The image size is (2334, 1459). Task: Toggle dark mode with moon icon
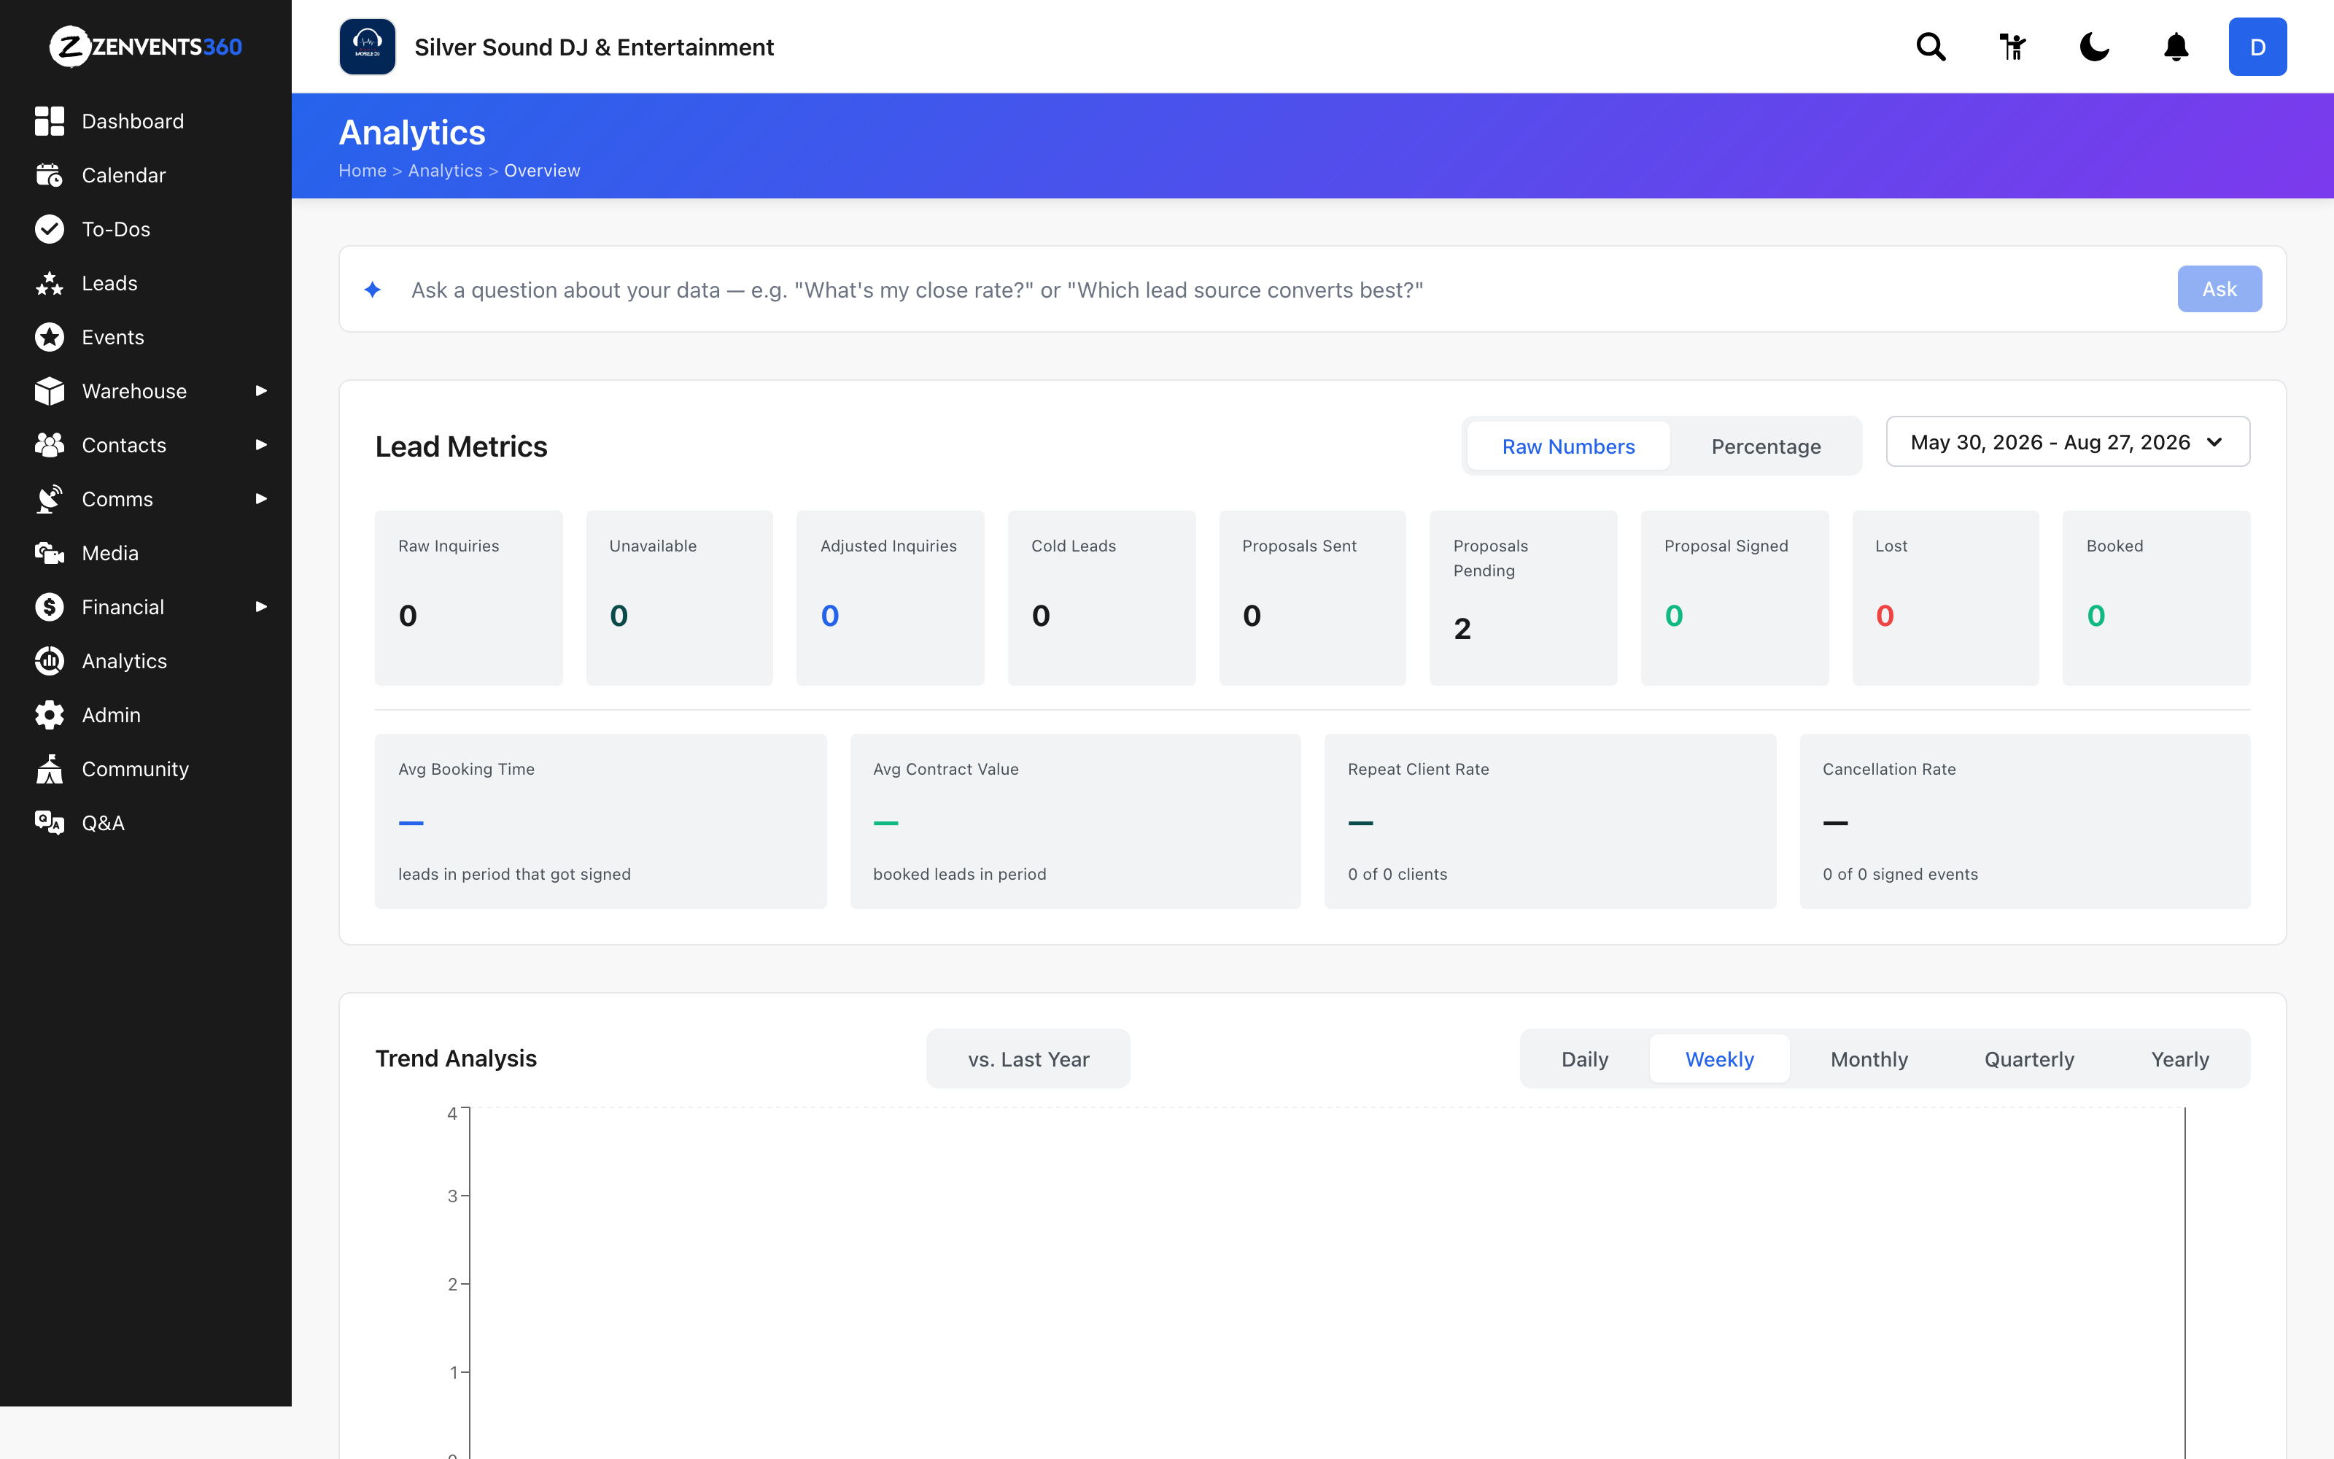coord(2094,46)
